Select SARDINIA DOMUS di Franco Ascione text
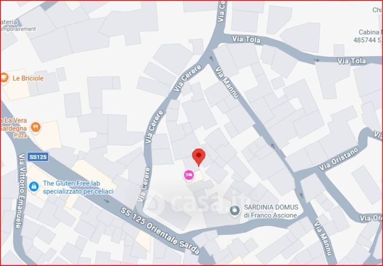Image resolution: width=383 pixels, height=266 pixels. (271, 211)
